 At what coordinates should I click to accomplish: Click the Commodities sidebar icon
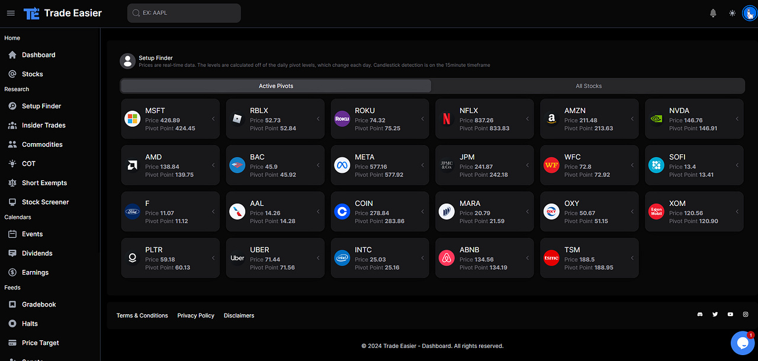(x=12, y=144)
